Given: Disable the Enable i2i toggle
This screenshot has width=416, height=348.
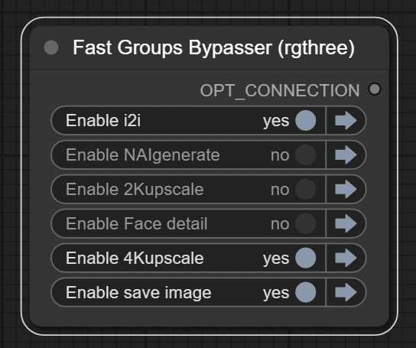Looking at the screenshot, I should (x=305, y=121).
